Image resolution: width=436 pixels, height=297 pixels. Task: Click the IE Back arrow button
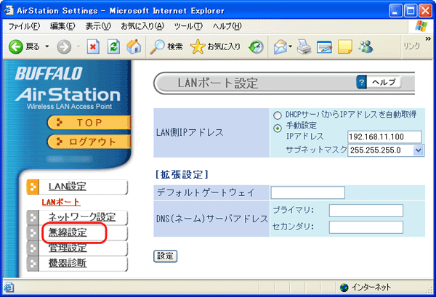(x=15, y=46)
